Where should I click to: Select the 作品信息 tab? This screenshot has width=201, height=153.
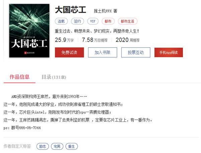point(19,77)
